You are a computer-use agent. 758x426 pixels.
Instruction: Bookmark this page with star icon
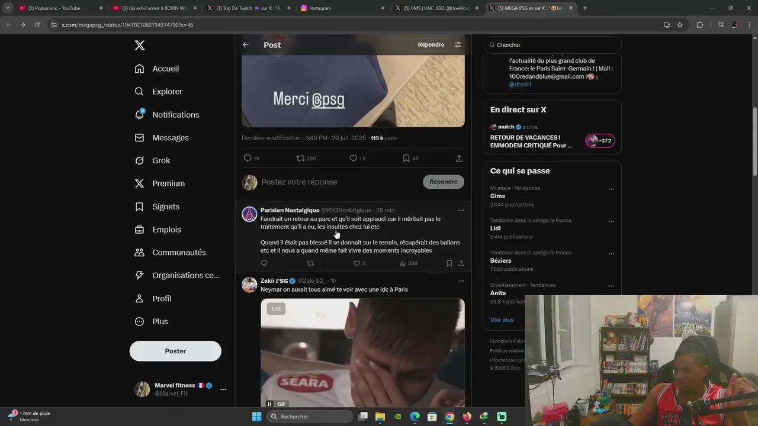coord(680,25)
